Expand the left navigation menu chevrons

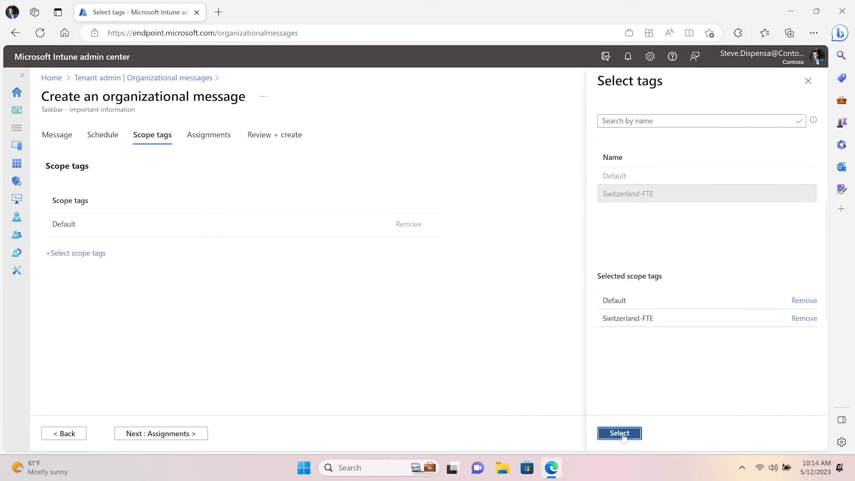tap(22, 75)
